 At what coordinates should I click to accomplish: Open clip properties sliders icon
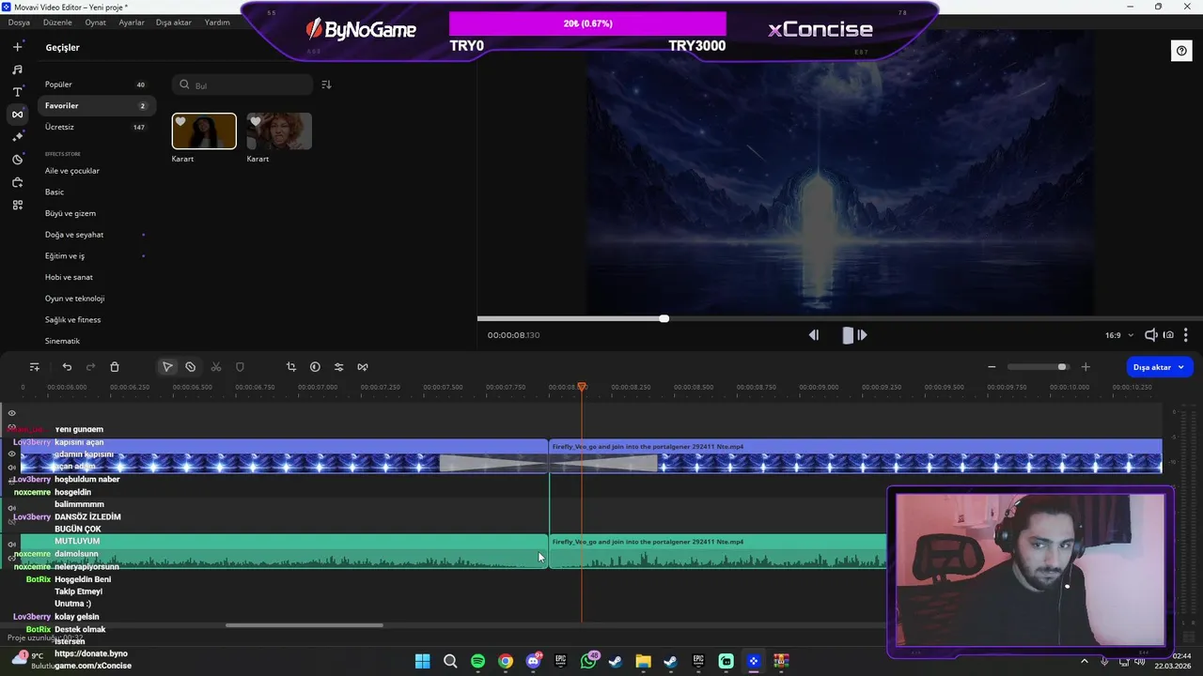pos(338,367)
